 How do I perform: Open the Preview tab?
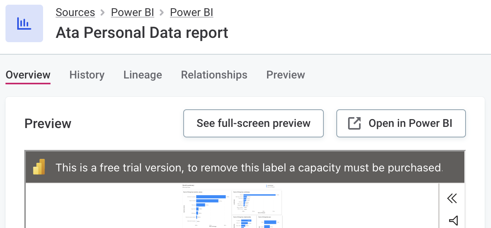coord(285,75)
